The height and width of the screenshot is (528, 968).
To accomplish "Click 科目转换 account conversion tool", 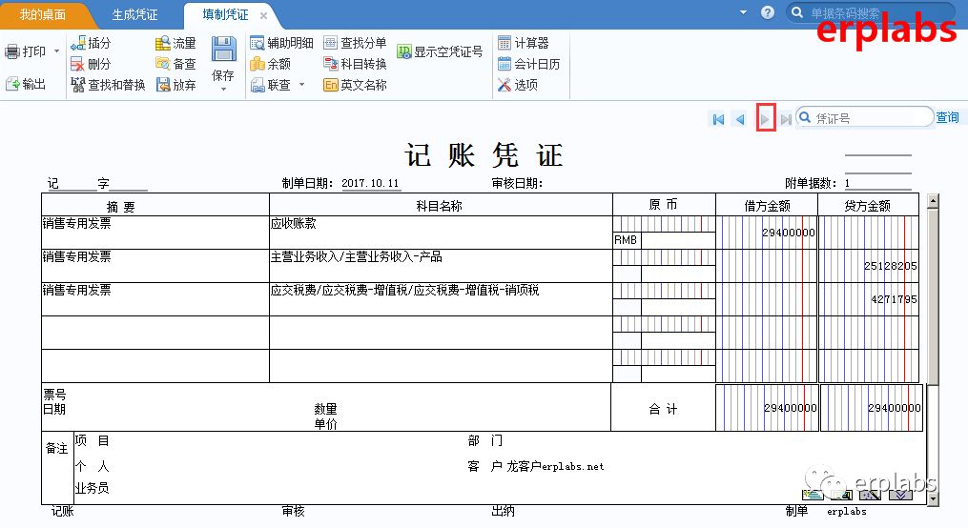I will point(356,64).
